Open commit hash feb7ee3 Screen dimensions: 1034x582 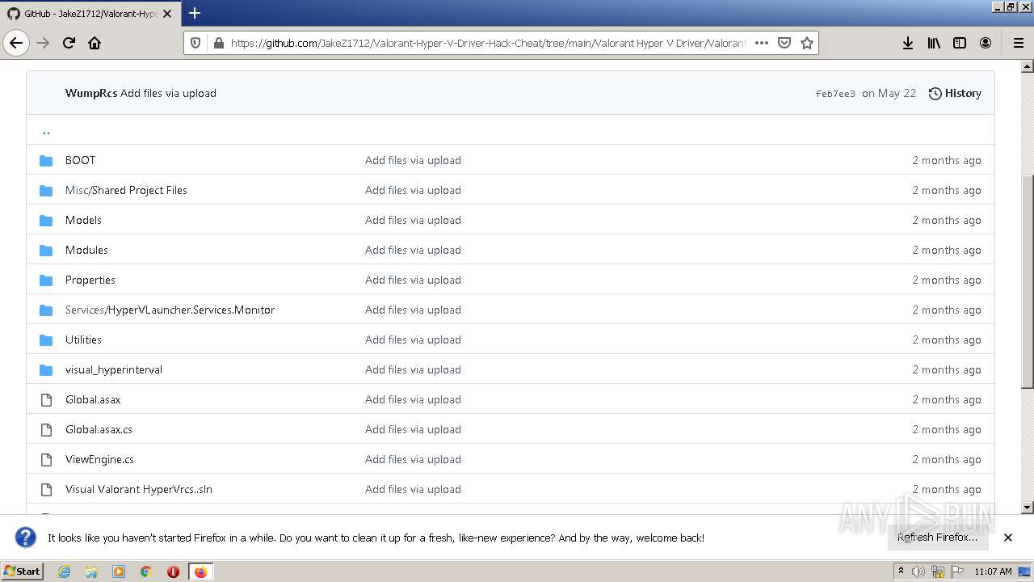point(835,94)
